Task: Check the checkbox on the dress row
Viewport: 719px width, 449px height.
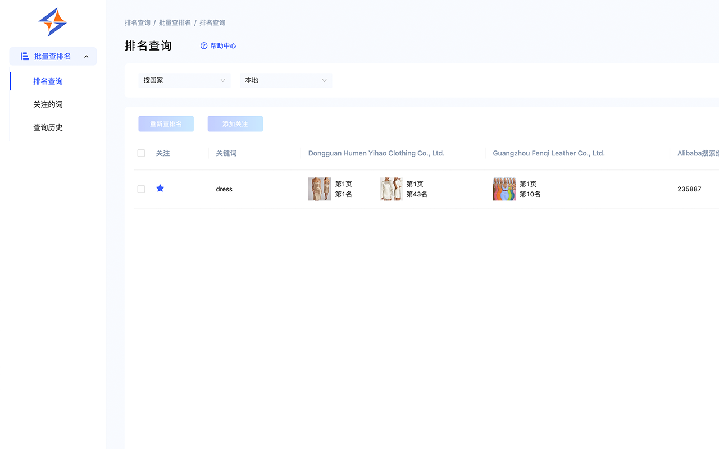Action: point(141,189)
